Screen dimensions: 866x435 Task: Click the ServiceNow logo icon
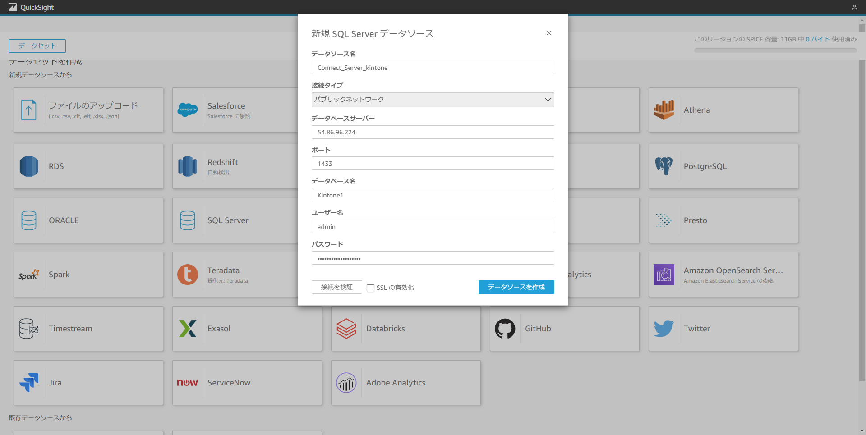pos(188,383)
